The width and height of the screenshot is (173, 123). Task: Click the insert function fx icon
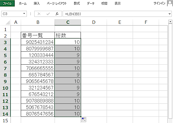[57, 14]
